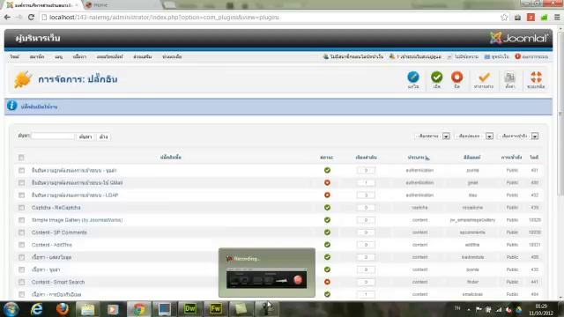Open the Users menu in Joomla menu bar
This screenshot has height=317, width=564.
pos(37,56)
